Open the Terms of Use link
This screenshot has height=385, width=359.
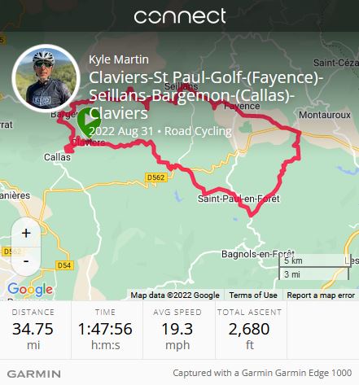253,295
